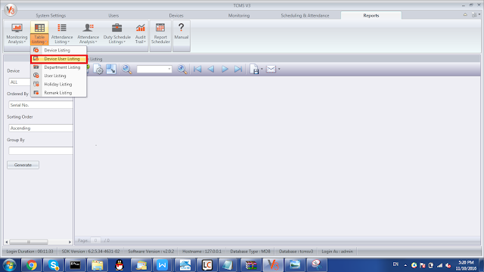Viewport: 484px width, 272px height.
Task: Open the export/save report dropdown arrow
Action: point(262,69)
